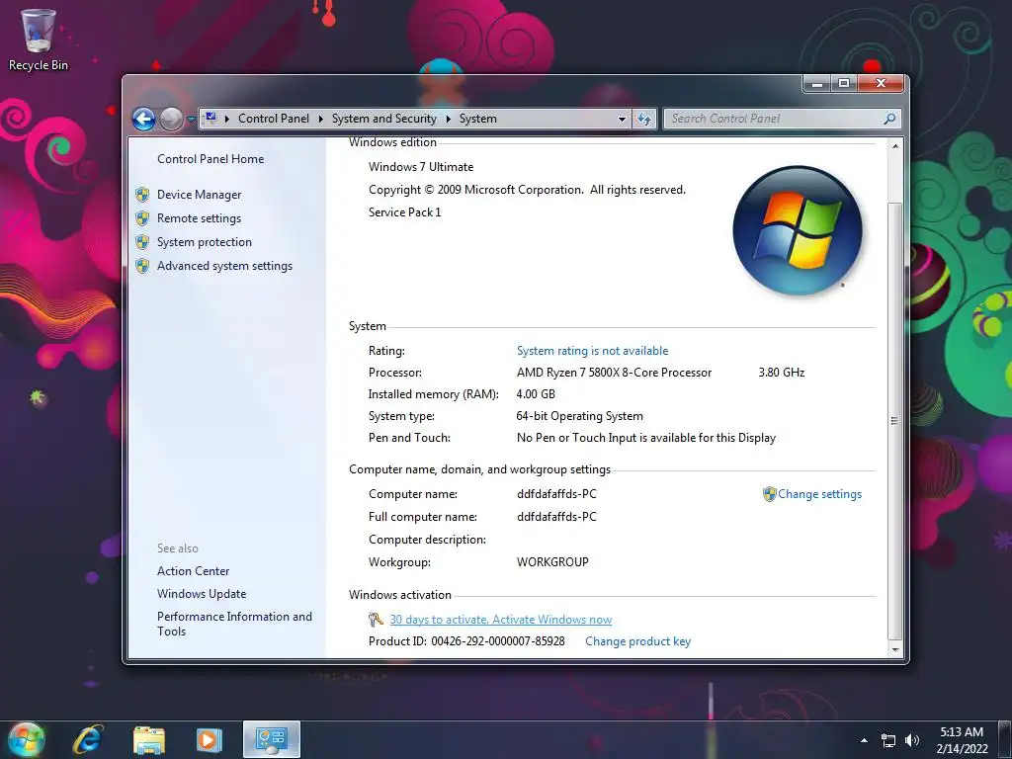Click the computer icon in address bar
Viewport: 1012px width, 759px height.
[211, 119]
